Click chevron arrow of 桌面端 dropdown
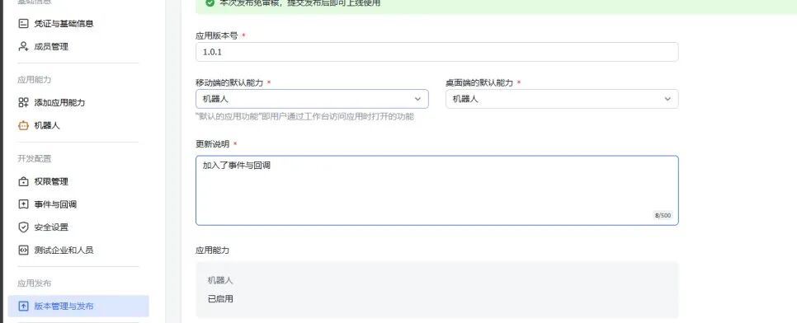This screenshot has height=323, width=797. coord(668,99)
